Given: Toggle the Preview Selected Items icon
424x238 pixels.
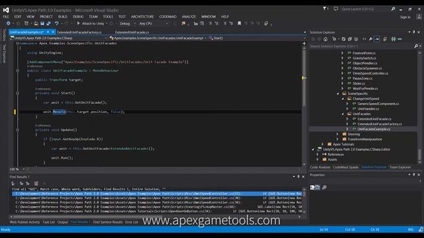Looking at the screenshot, I should coord(377,39).
